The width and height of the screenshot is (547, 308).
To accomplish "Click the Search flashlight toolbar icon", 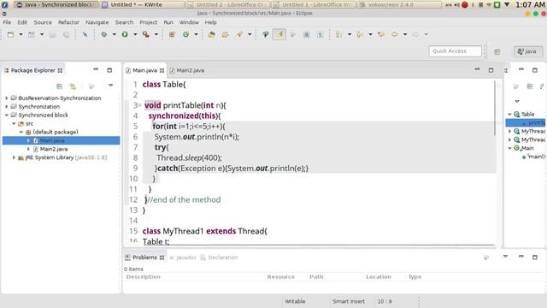I will pyautogui.click(x=239, y=34).
